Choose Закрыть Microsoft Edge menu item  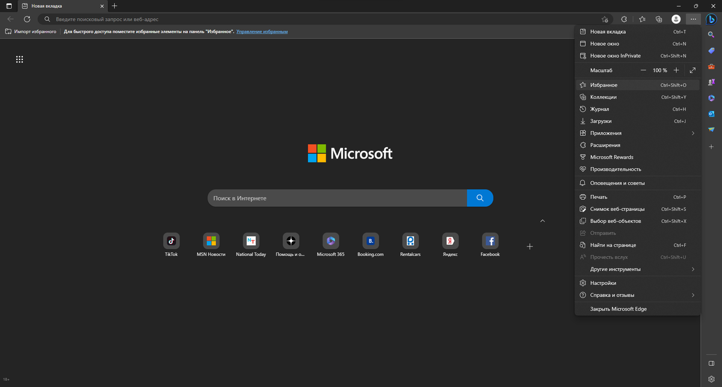coord(638,309)
